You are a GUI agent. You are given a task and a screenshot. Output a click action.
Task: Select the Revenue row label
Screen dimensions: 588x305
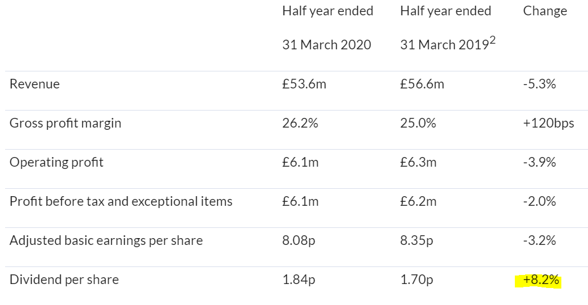(x=35, y=84)
